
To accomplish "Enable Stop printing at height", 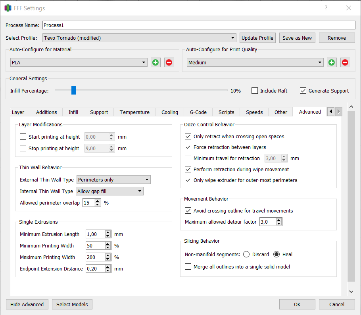I will click(23, 148).
